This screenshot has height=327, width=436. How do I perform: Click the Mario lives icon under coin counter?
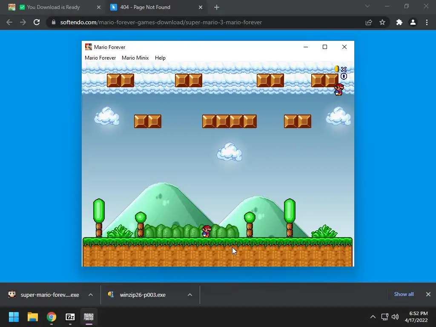click(x=339, y=89)
